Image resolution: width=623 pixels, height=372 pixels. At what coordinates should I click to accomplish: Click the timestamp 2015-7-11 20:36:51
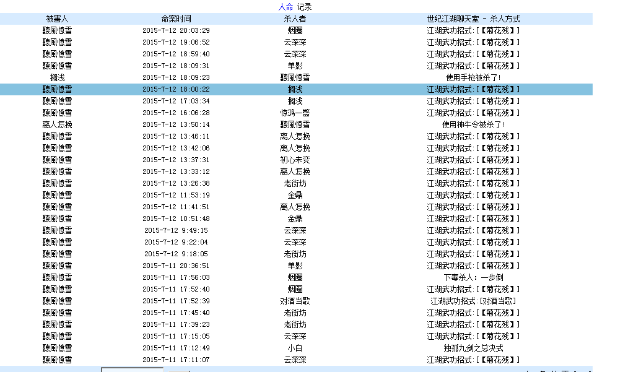click(176, 266)
